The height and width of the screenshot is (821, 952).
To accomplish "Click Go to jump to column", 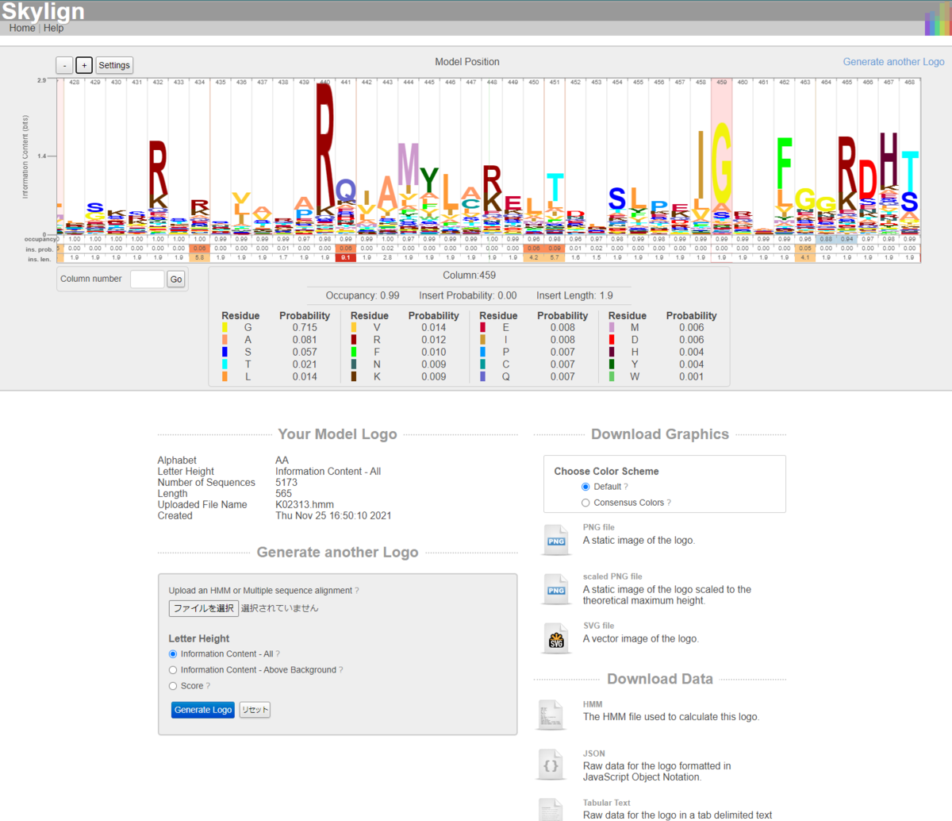I will point(176,279).
